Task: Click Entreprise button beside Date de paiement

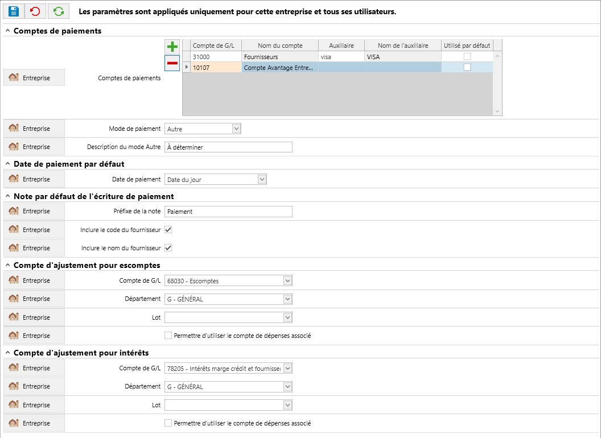Action: tap(34, 179)
